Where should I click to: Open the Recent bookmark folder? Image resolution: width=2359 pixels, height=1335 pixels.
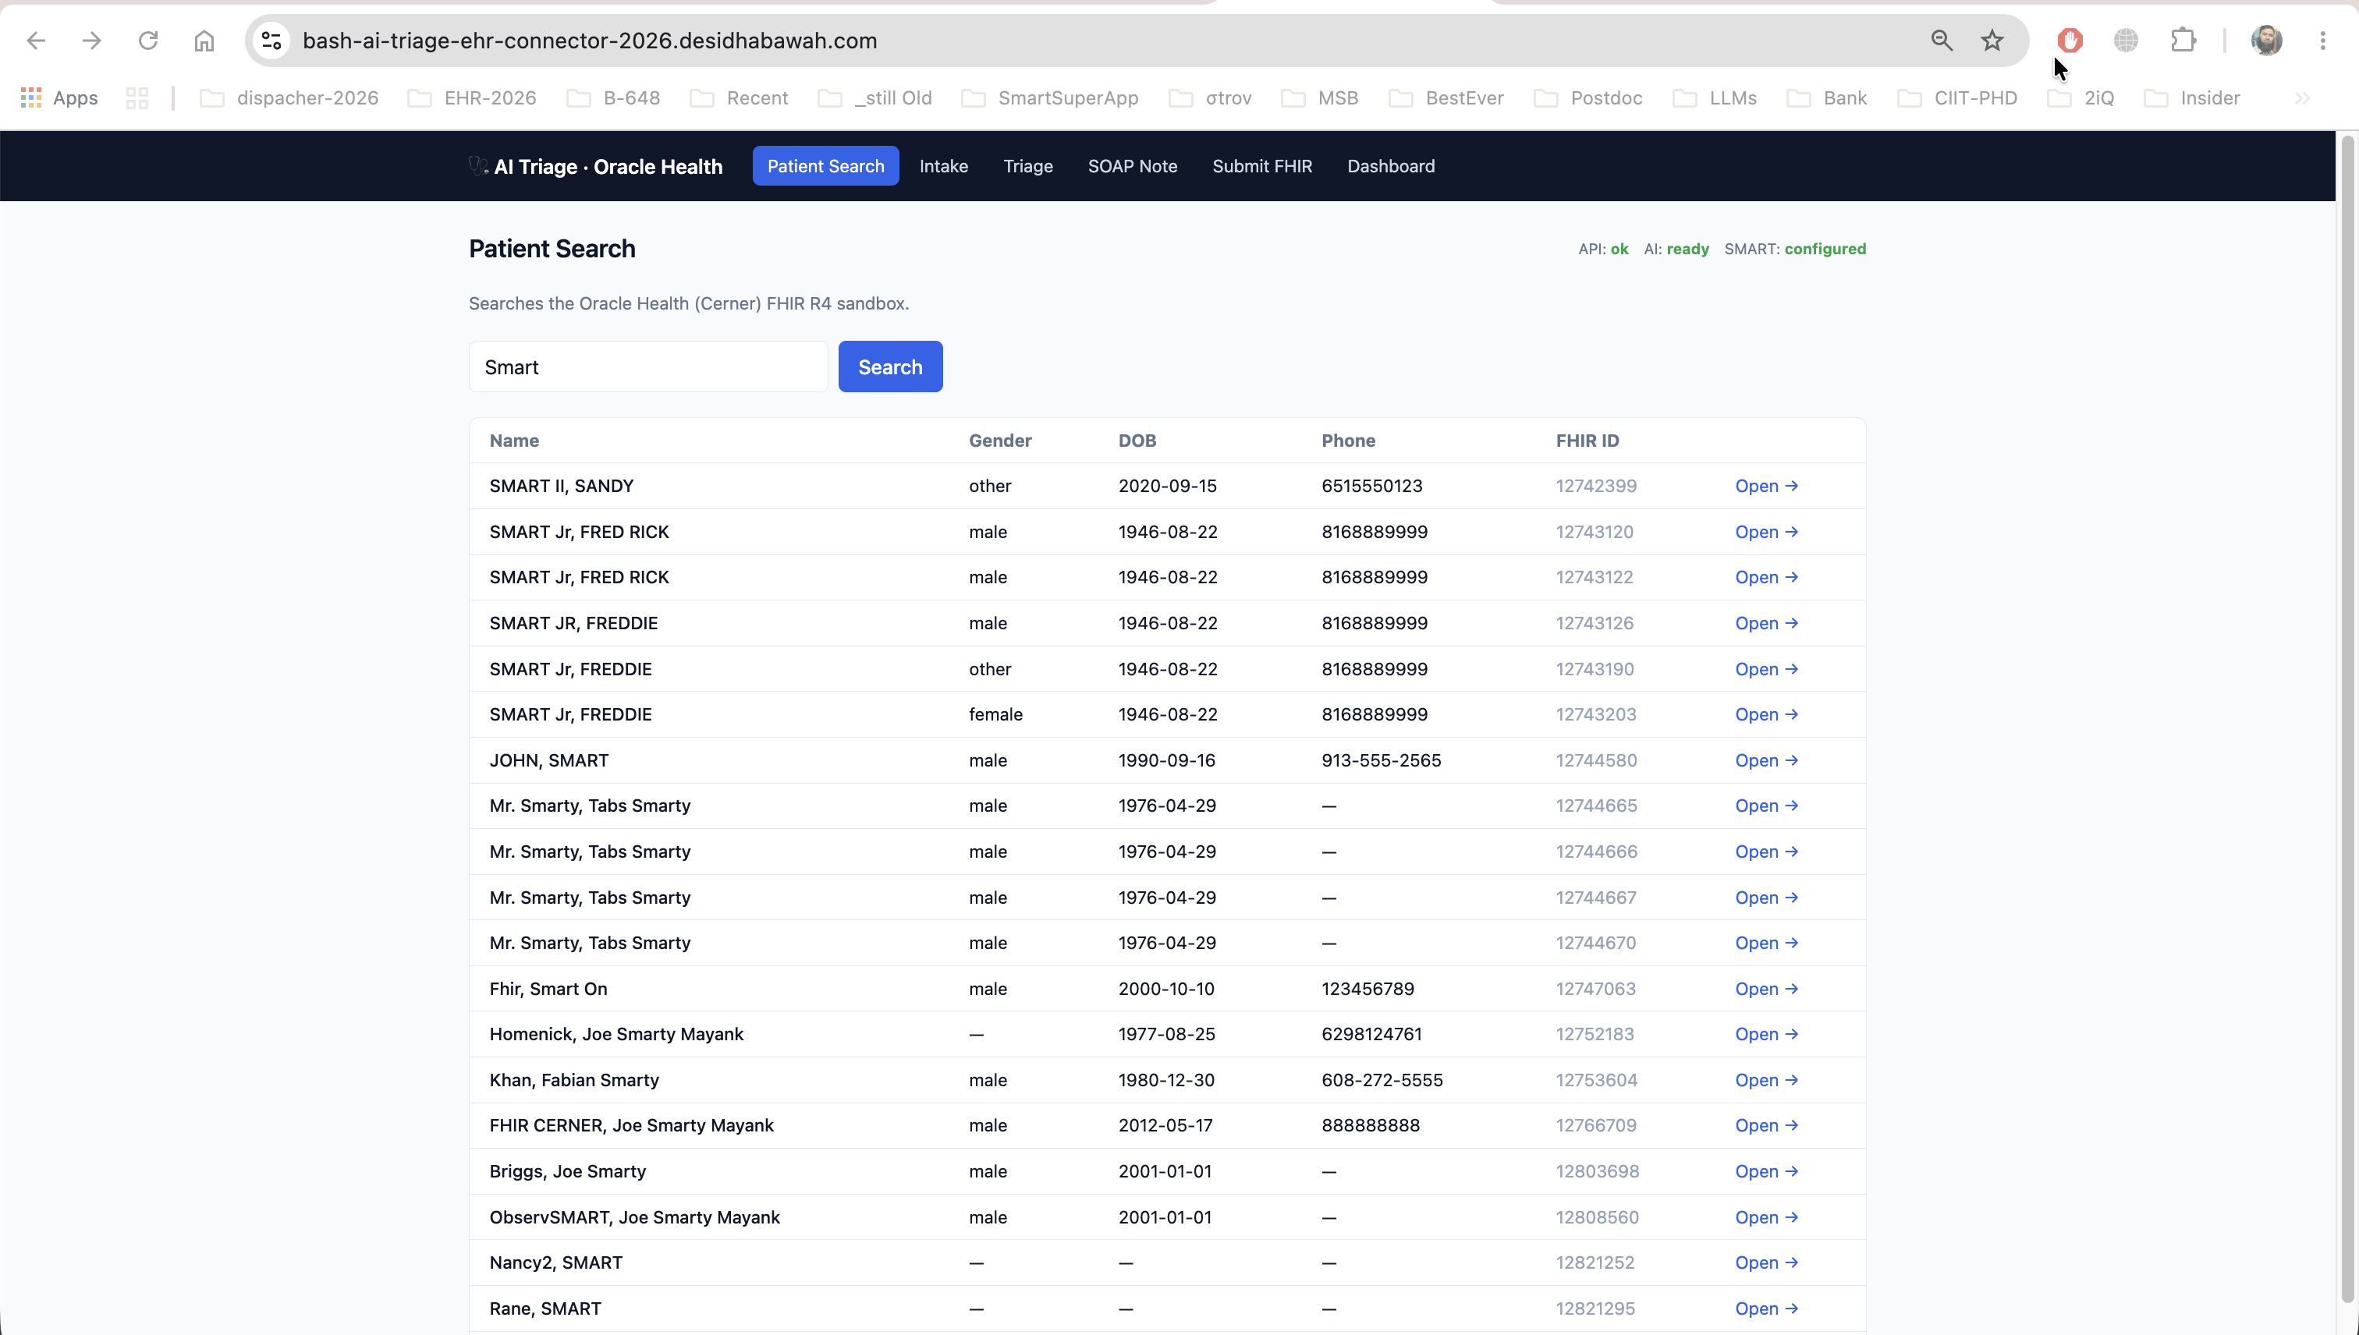pos(740,98)
